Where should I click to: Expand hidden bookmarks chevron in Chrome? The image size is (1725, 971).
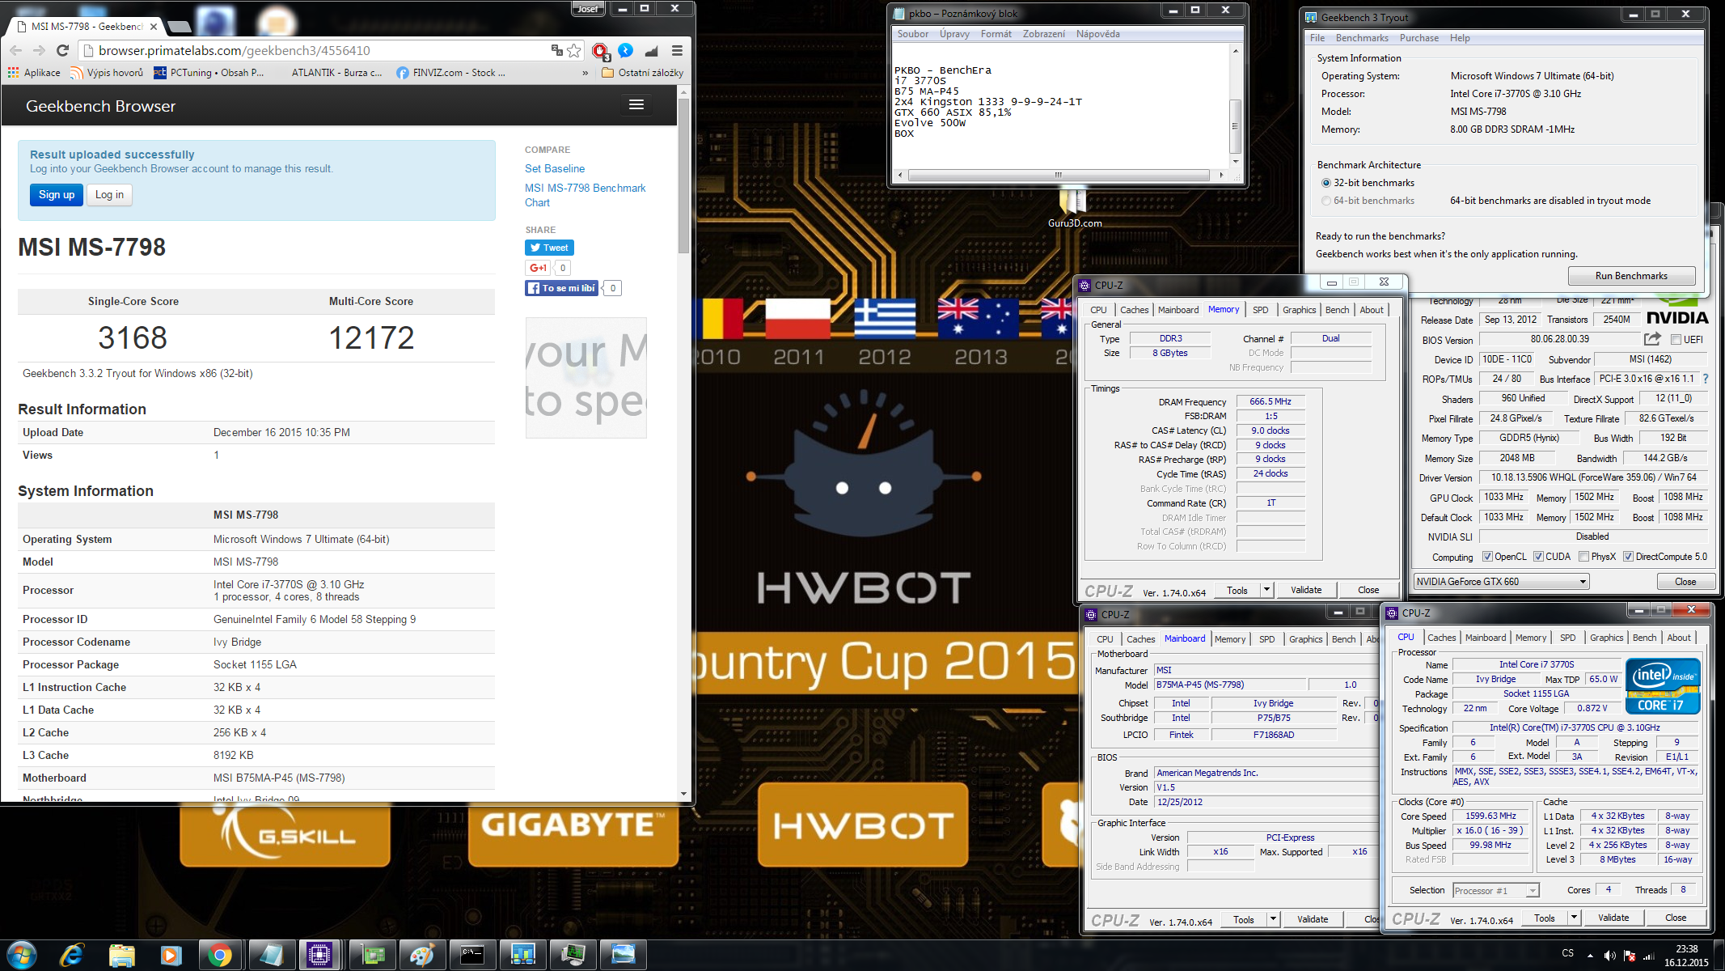pos(586,72)
